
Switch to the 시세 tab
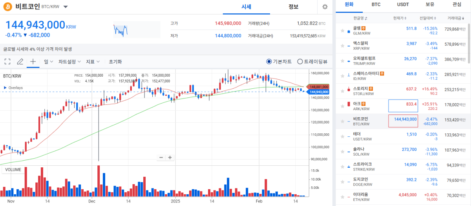(246, 7)
